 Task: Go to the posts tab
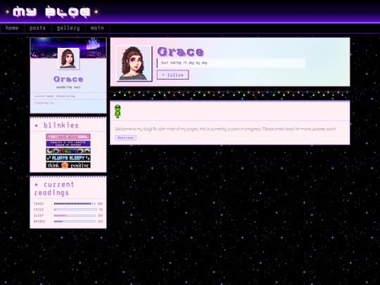point(38,28)
